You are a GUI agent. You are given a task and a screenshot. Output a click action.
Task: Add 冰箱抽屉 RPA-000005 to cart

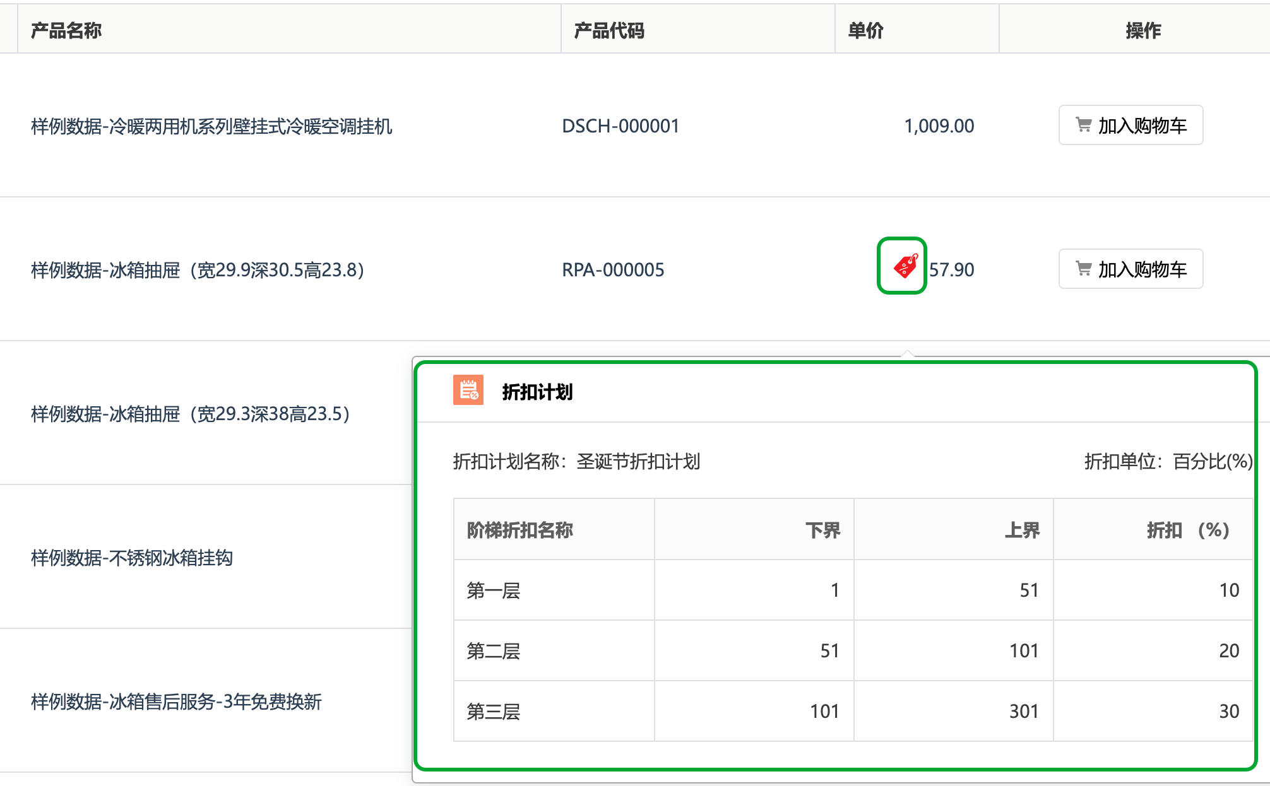click(1131, 269)
